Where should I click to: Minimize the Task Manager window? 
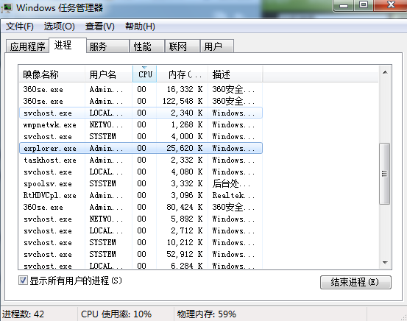click(x=344, y=5)
